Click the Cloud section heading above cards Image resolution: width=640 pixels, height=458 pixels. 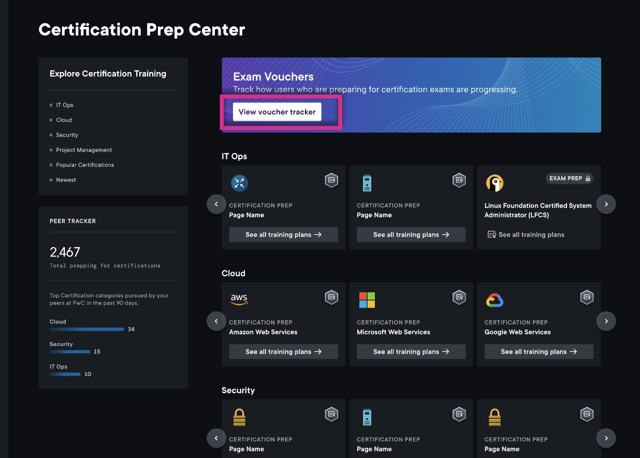(x=234, y=274)
